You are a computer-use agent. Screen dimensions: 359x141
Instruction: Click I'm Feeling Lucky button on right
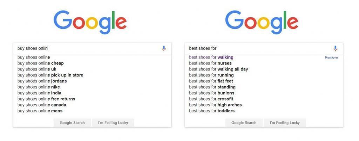tap(285, 123)
